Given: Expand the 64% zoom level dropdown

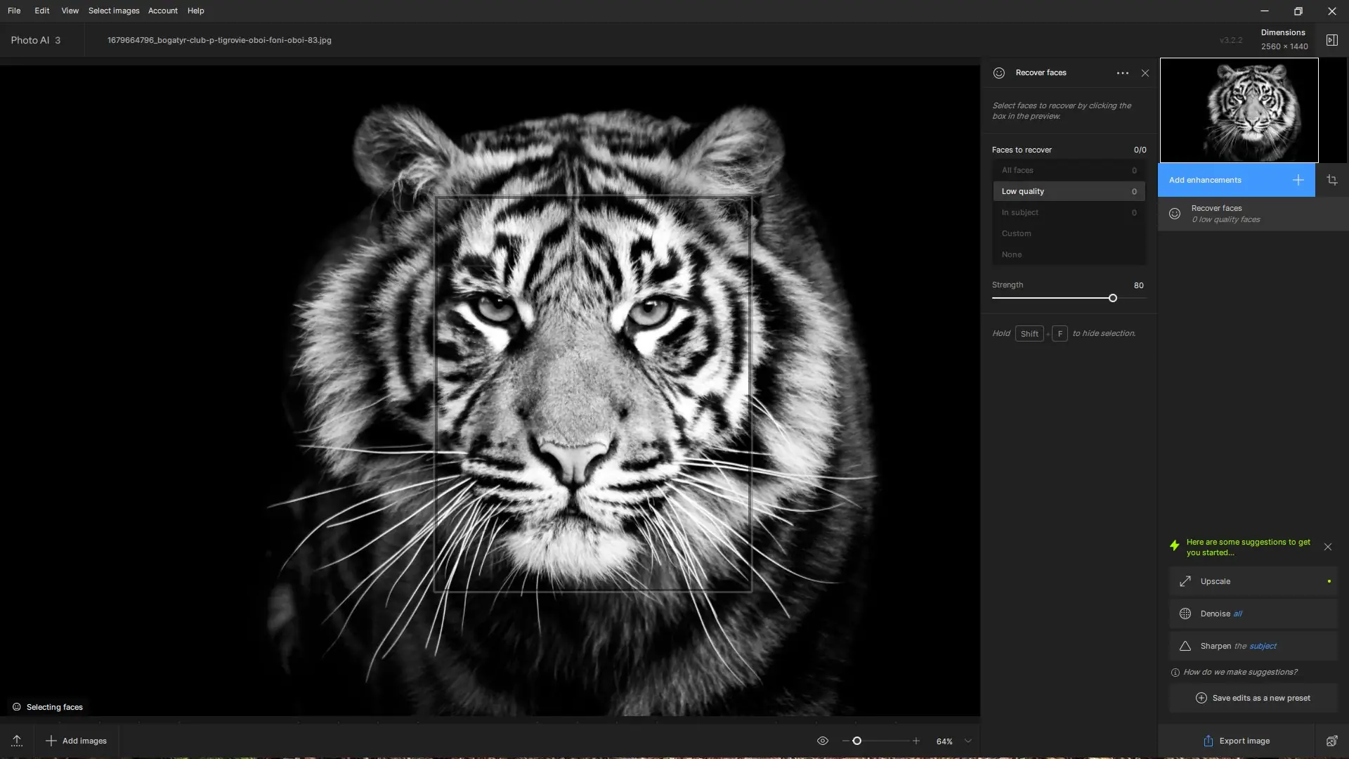Looking at the screenshot, I should click(x=967, y=741).
